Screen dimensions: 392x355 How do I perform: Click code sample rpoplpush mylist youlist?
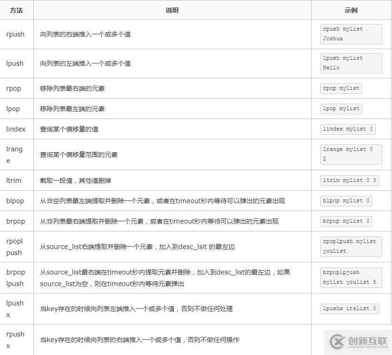tap(351, 247)
